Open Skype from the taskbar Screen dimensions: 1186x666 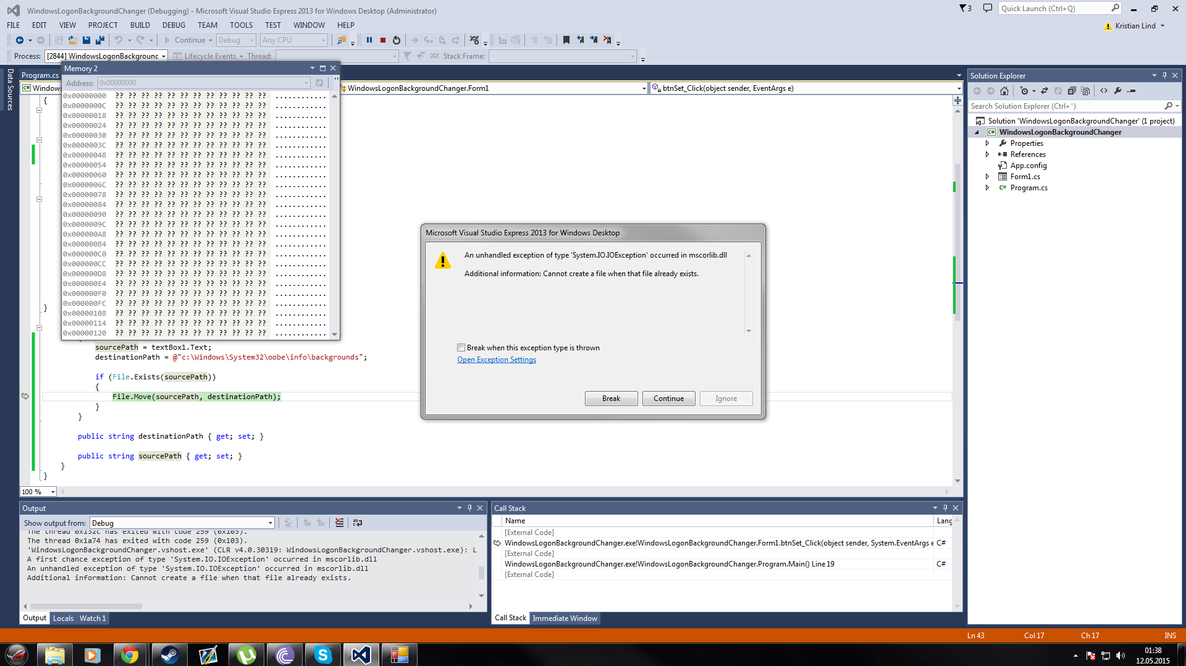point(322,654)
